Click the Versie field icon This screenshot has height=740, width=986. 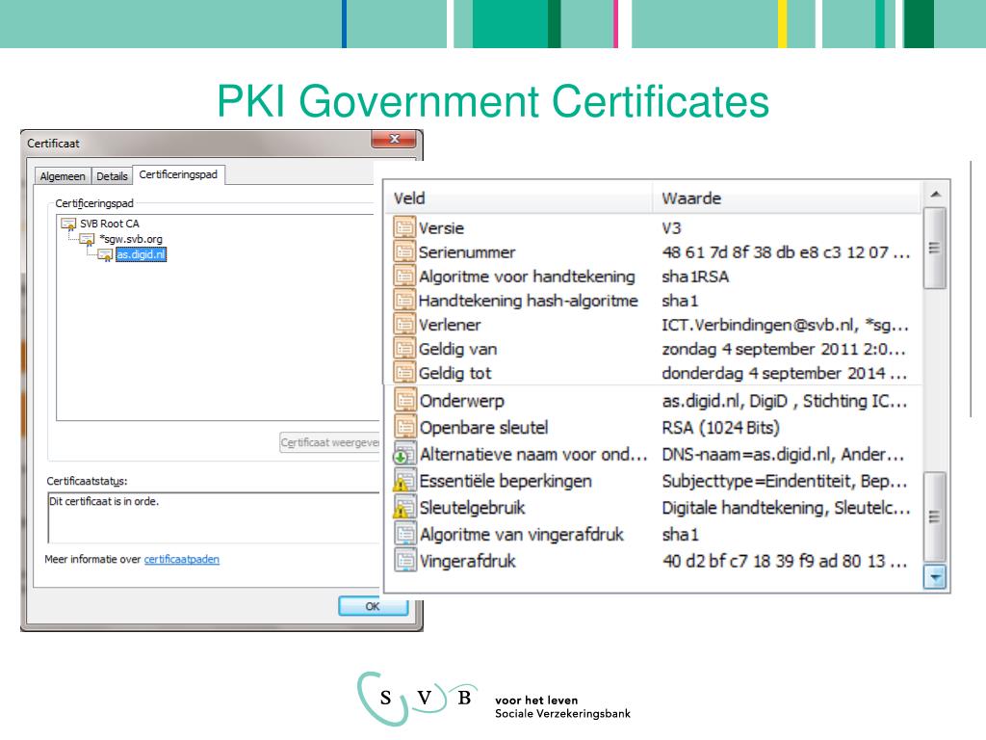(404, 227)
